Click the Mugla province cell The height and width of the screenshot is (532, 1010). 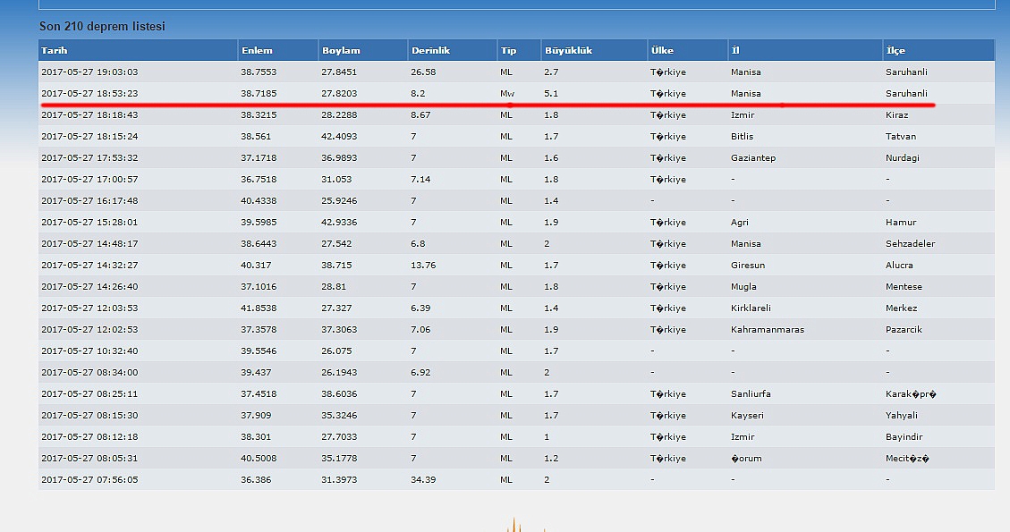click(x=743, y=287)
